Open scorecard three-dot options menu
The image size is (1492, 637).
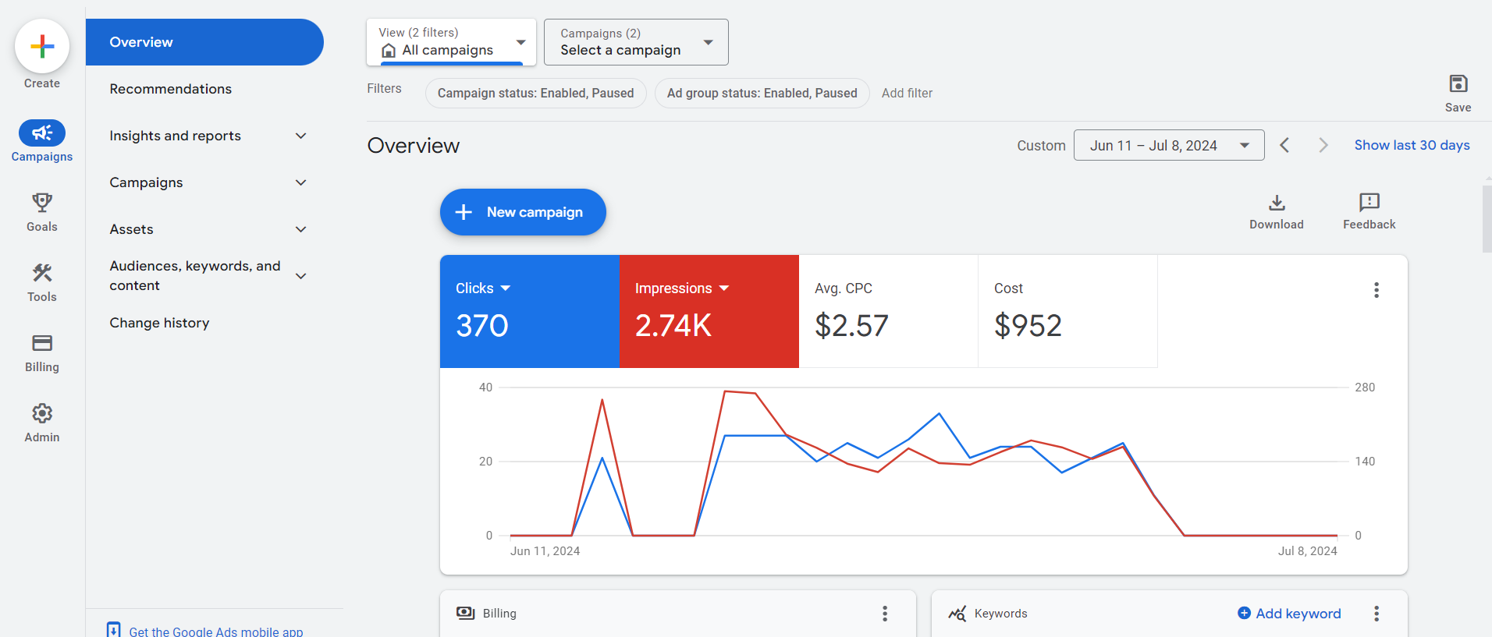1376,290
